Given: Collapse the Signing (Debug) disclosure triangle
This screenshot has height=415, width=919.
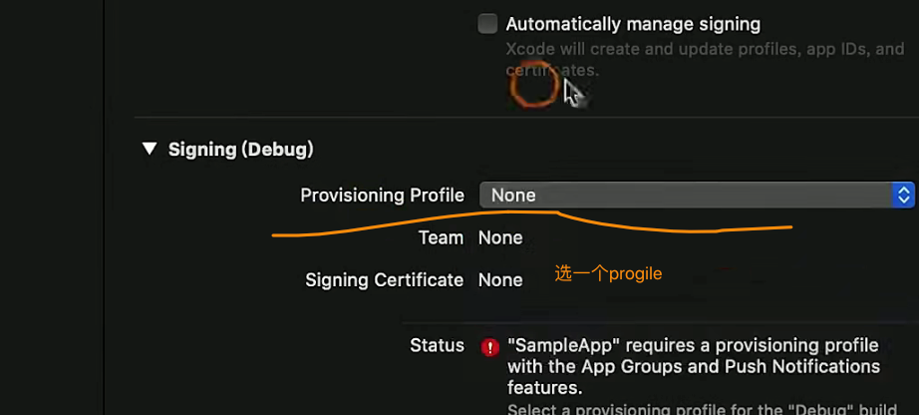Looking at the screenshot, I should [x=150, y=149].
